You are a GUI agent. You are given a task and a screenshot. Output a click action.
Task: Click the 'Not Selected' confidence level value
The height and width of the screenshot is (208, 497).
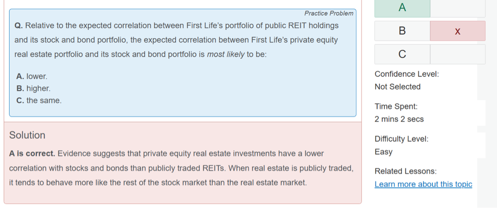pos(398,87)
